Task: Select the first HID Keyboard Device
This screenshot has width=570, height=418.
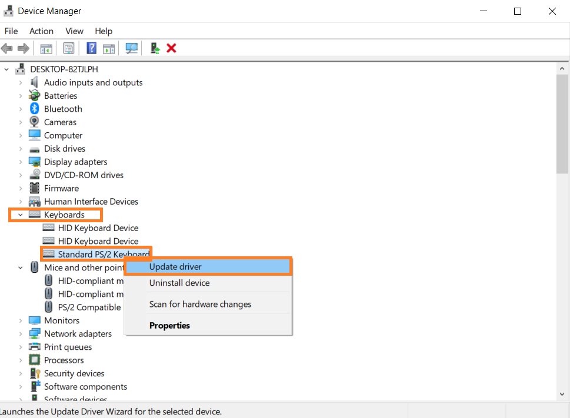Action: 98,228
